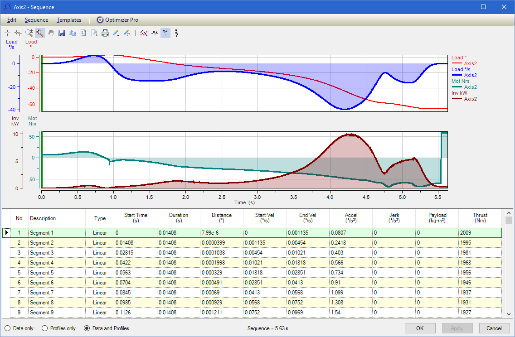Viewport: 515px width, 337px height.
Task: Select Data and Profiles radio button
Action: pos(87,328)
